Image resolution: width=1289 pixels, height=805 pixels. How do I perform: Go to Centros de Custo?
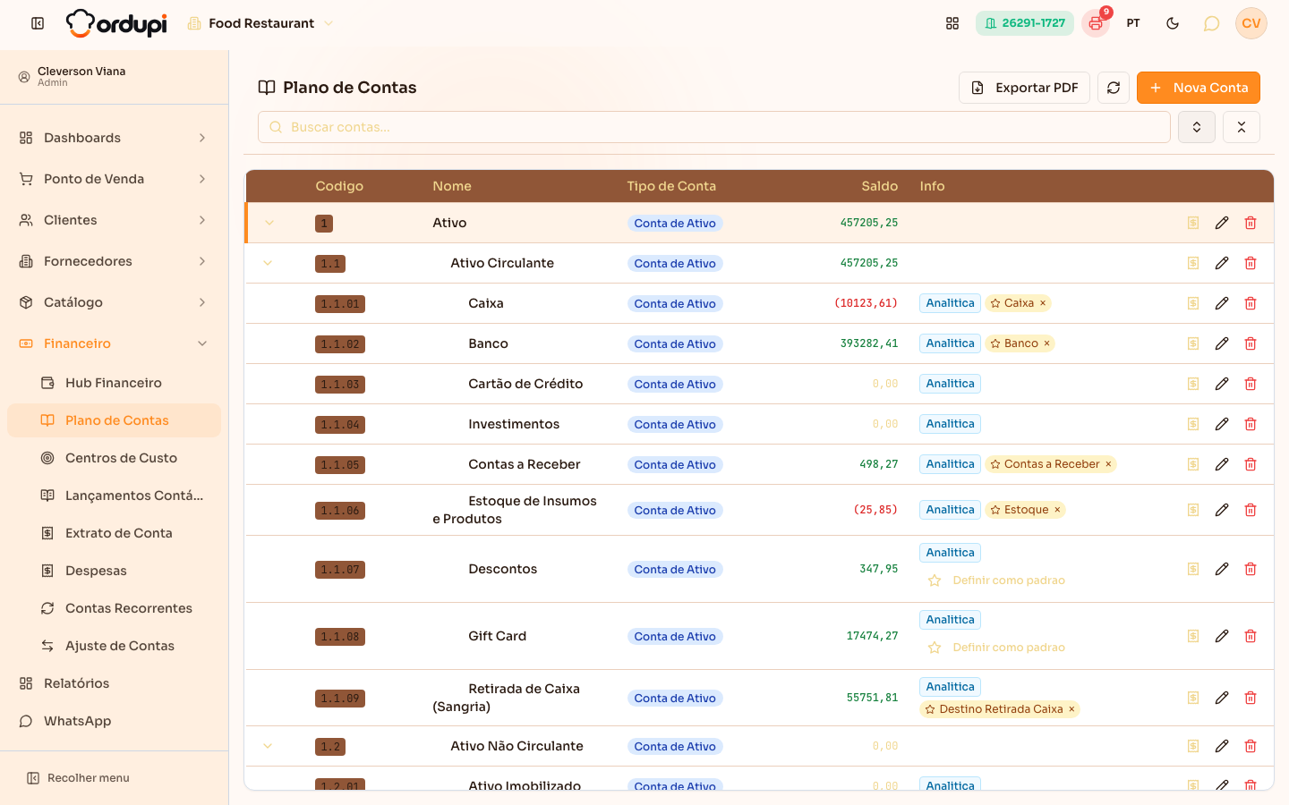point(114,458)
